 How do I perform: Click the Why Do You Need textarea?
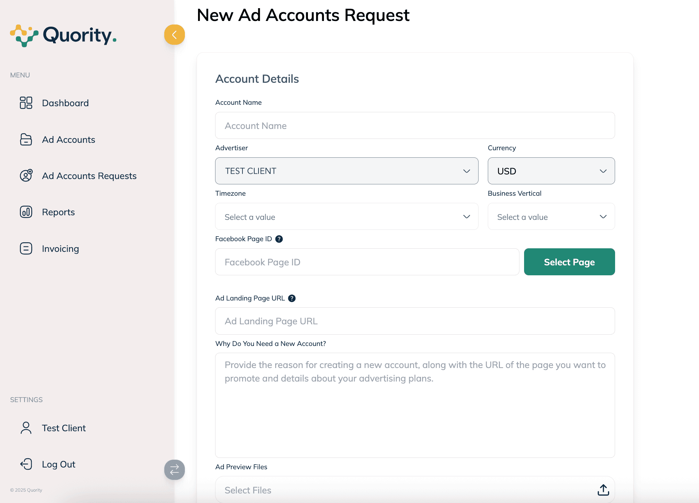415,405
